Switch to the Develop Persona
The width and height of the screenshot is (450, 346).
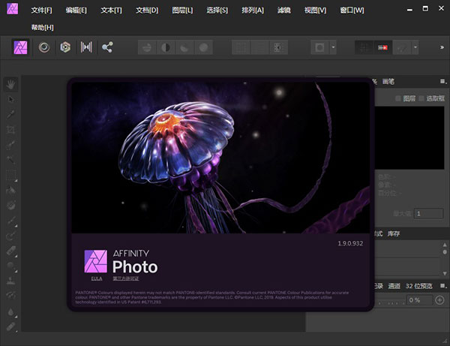click(x=65, y=47)
